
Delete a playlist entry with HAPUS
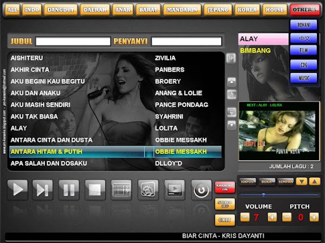coord(247,181)
